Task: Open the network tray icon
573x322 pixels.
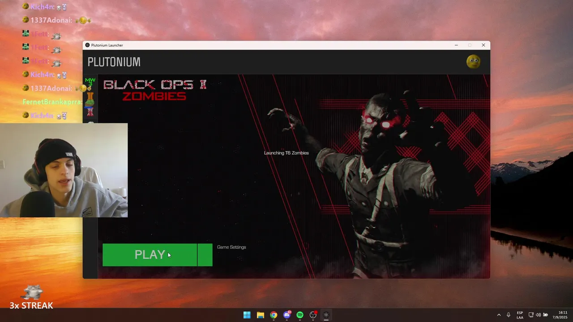Action: click(531, 315)
